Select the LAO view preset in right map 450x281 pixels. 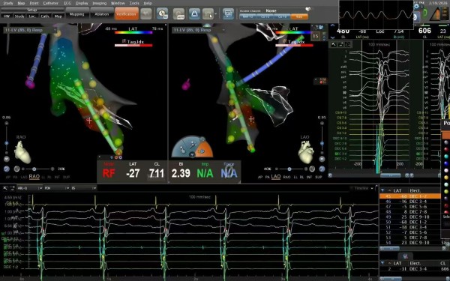click(276, 177)
